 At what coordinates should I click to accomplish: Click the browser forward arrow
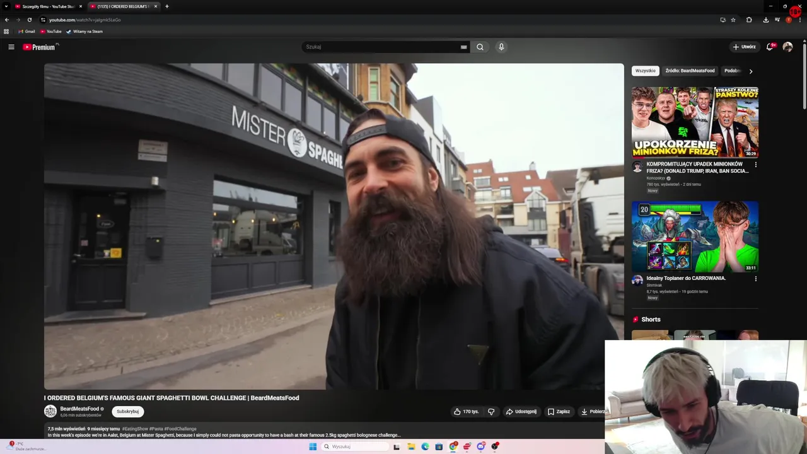(18, 20)
